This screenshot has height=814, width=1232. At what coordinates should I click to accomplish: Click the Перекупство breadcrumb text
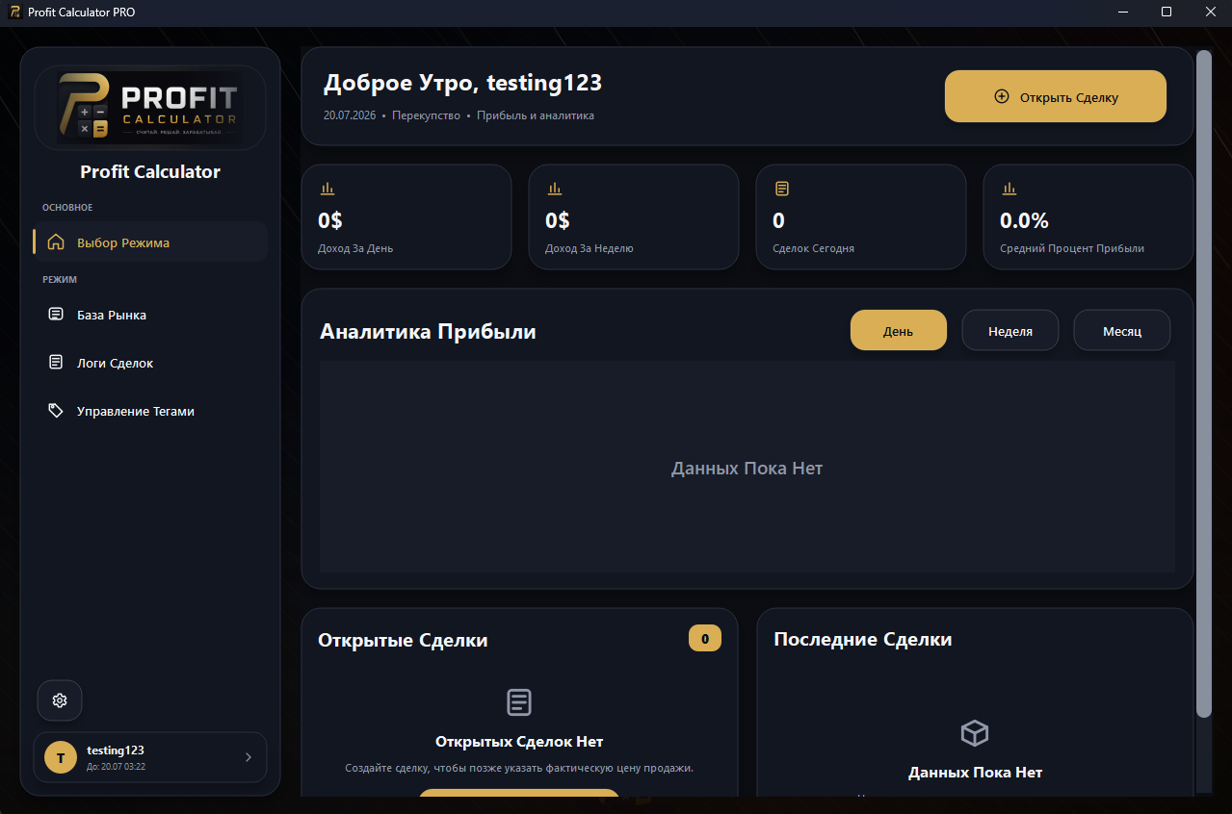(426, 115)
